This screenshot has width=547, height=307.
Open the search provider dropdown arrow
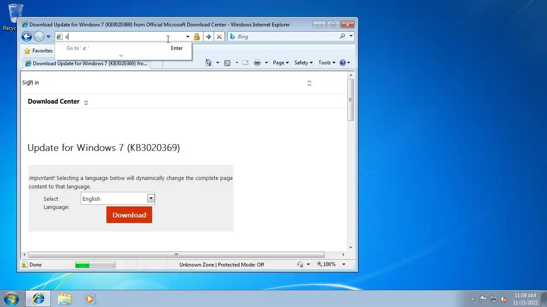[x=351, y=37]
